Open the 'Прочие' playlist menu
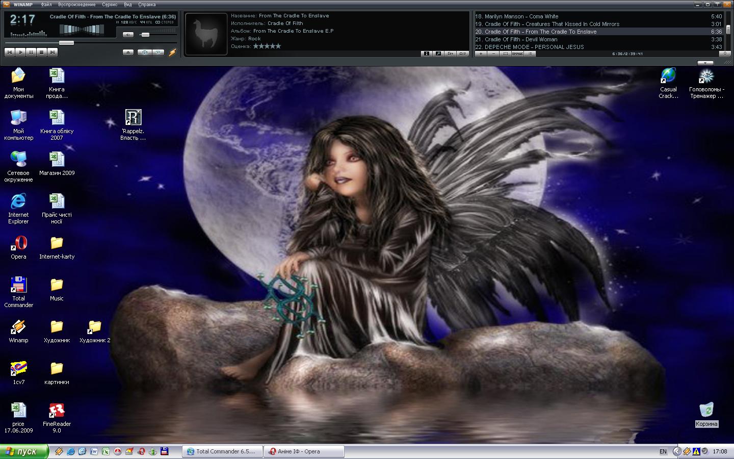This screenshot has width=734, height=459. coord(517,54)
